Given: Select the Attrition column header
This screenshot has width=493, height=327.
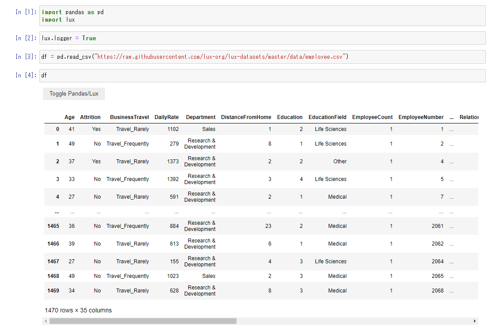Looking at the screenshot, I should pyautogui.click(x=90, y=117).
